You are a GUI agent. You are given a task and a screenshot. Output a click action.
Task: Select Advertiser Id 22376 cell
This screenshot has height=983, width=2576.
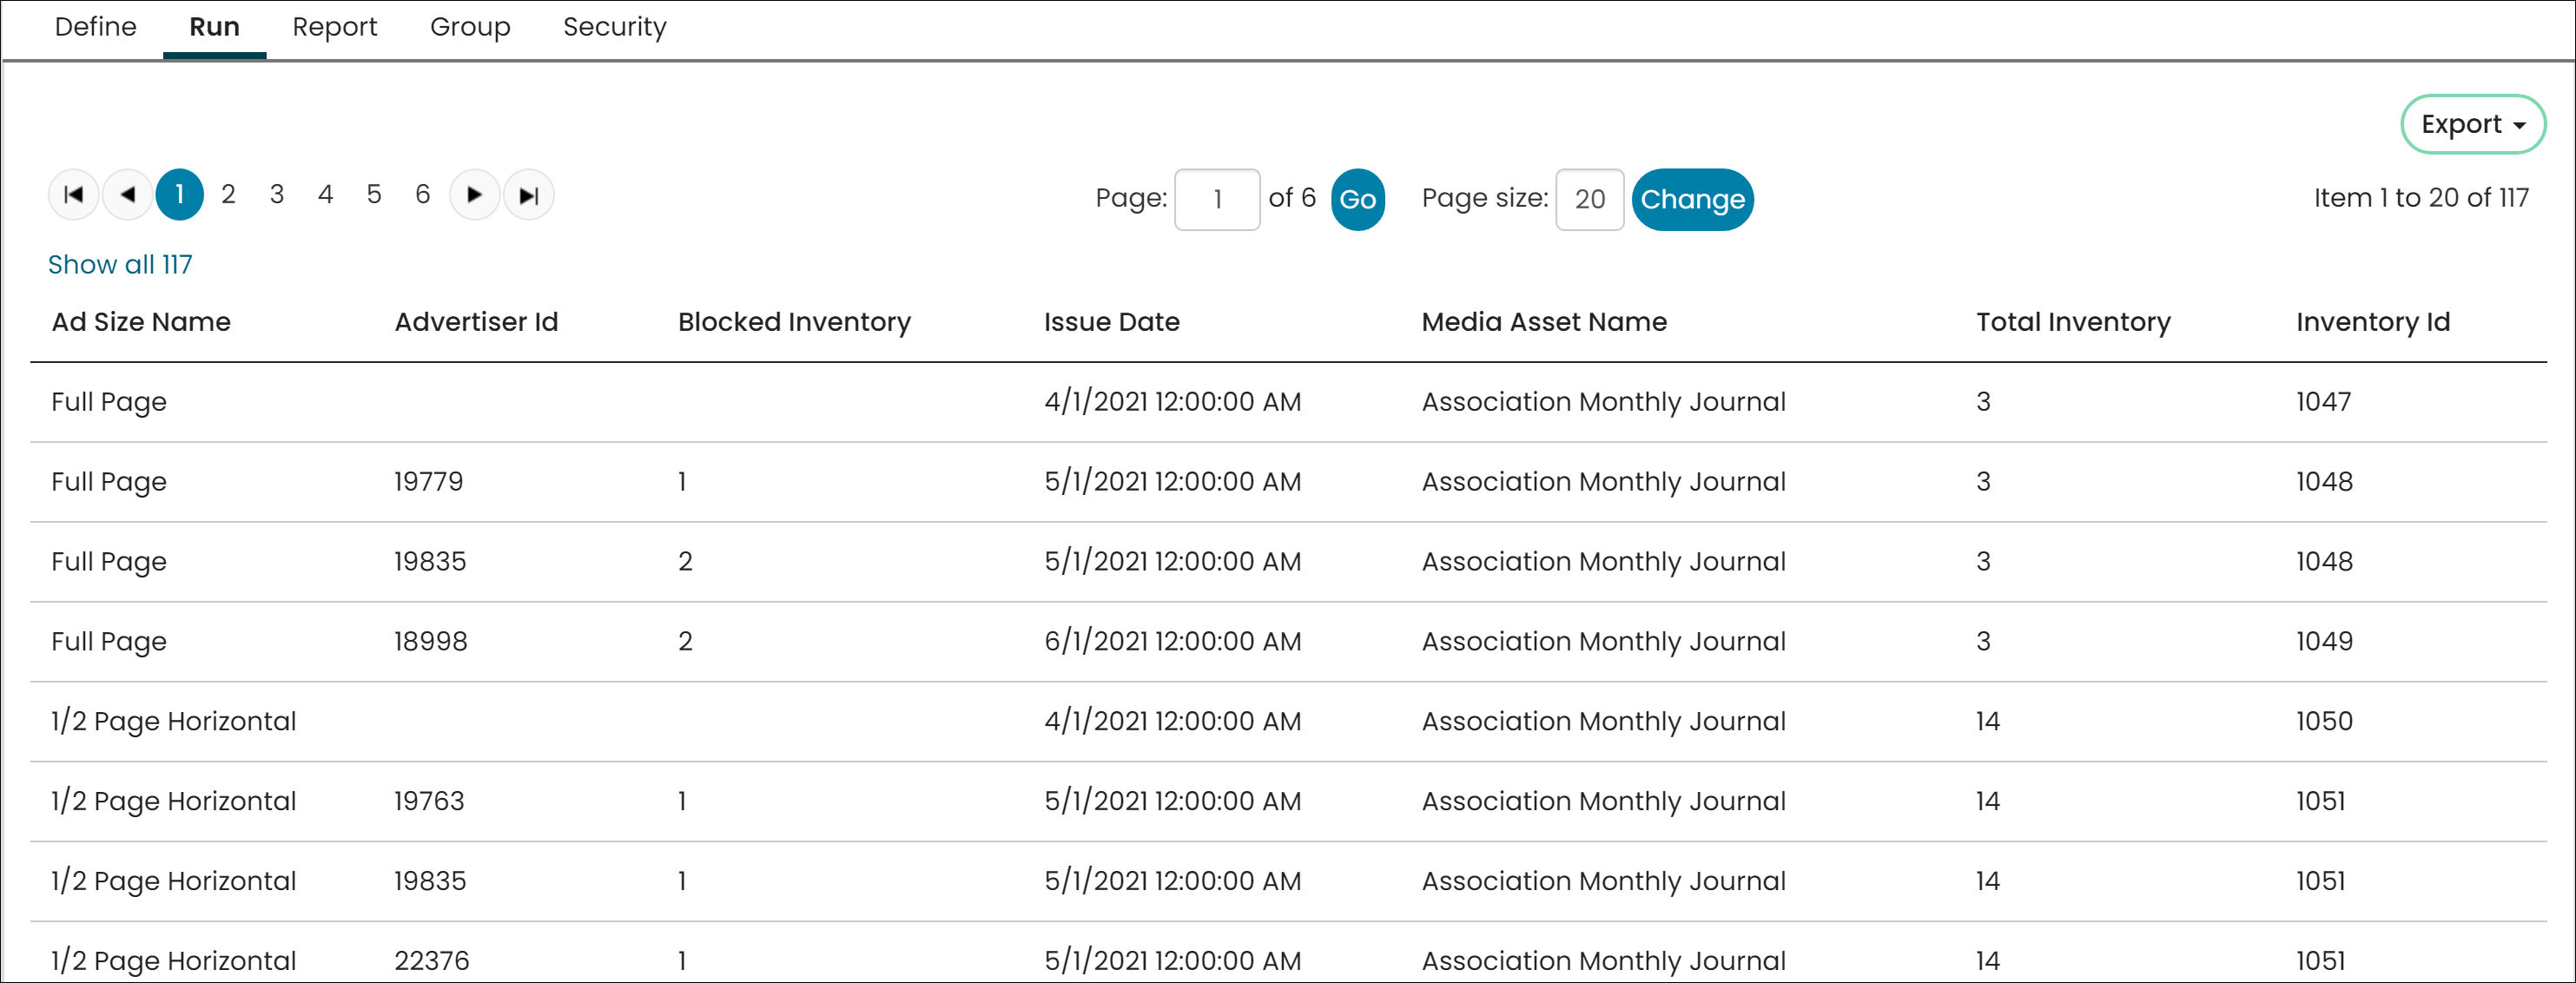[432, 961]
